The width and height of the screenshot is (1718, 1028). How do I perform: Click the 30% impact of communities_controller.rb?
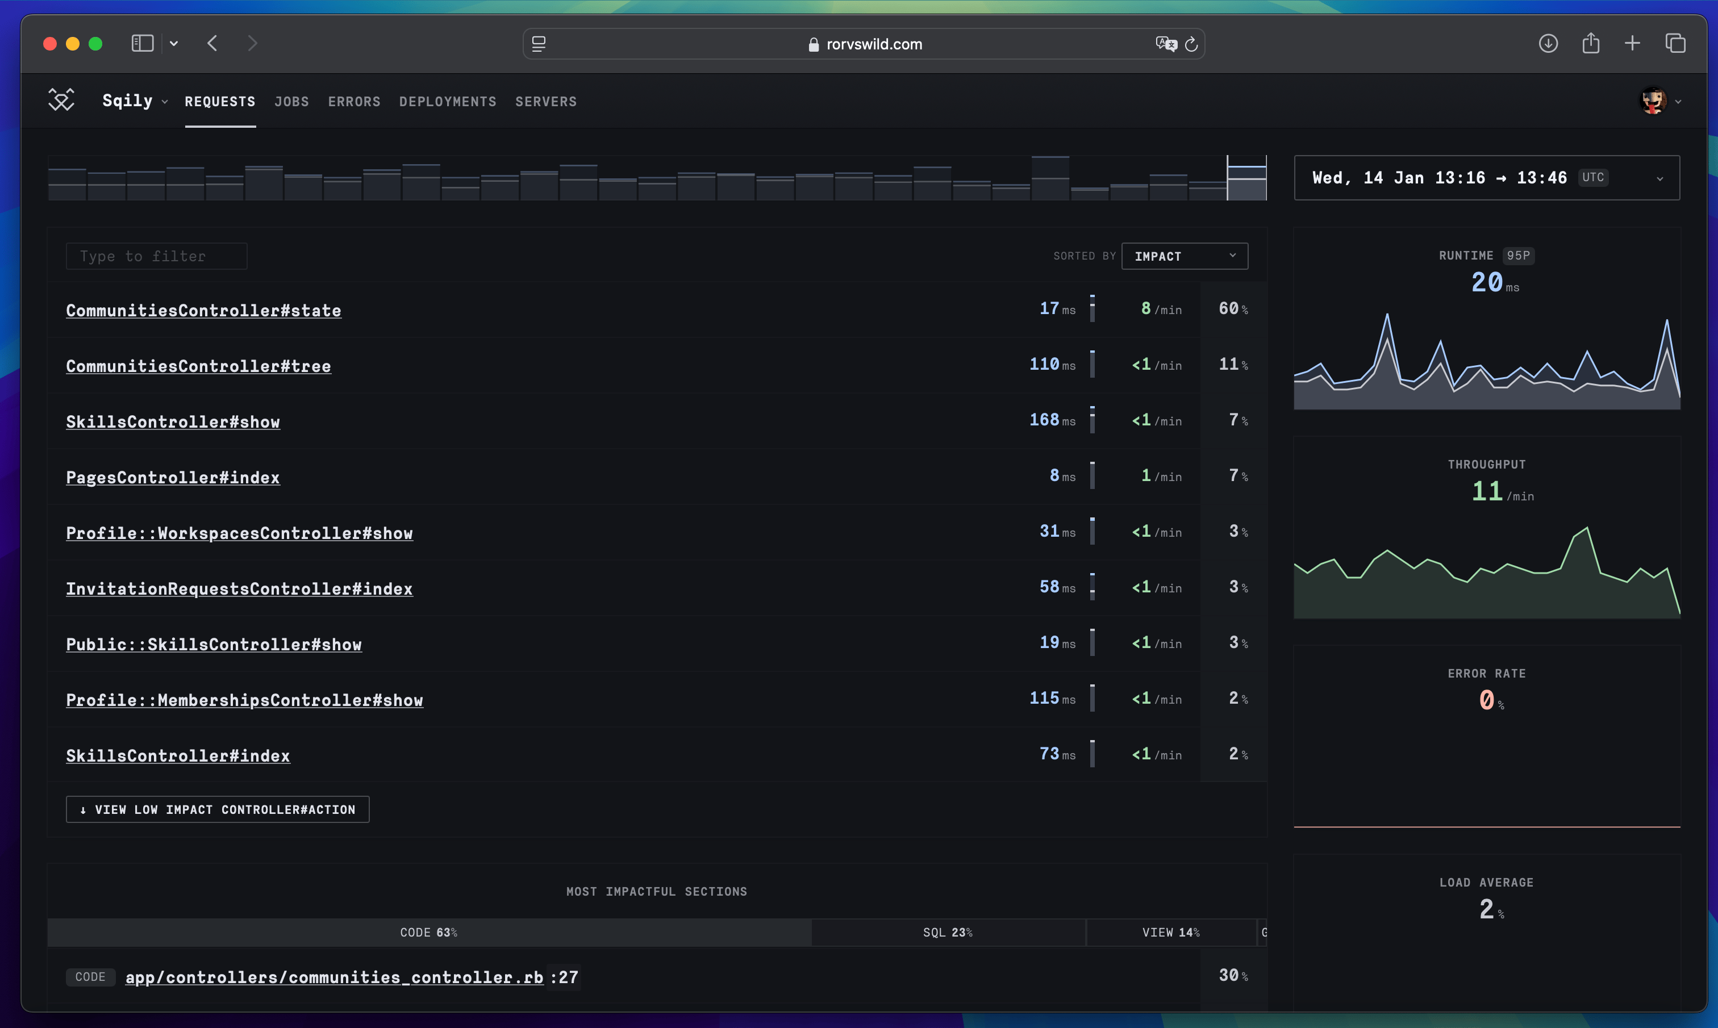(1233, 976)
